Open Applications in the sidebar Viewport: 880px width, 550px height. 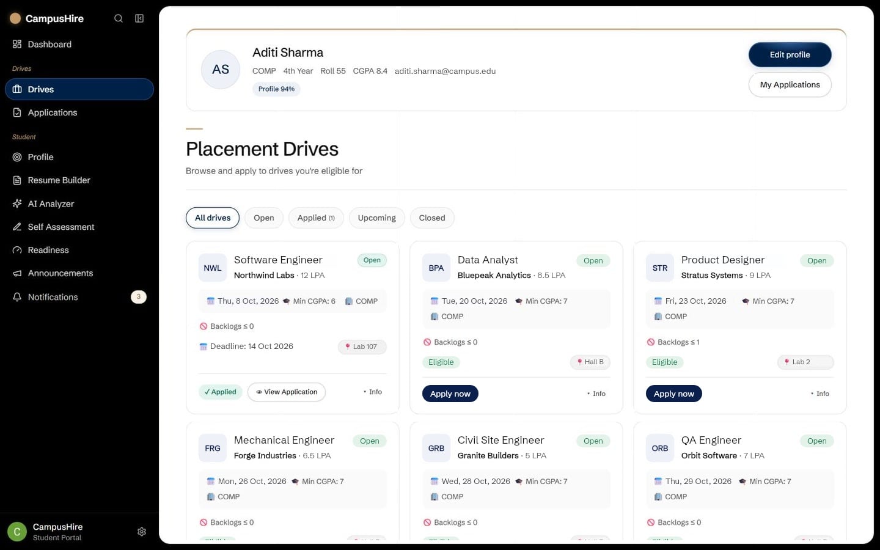[x=79, y=112]
